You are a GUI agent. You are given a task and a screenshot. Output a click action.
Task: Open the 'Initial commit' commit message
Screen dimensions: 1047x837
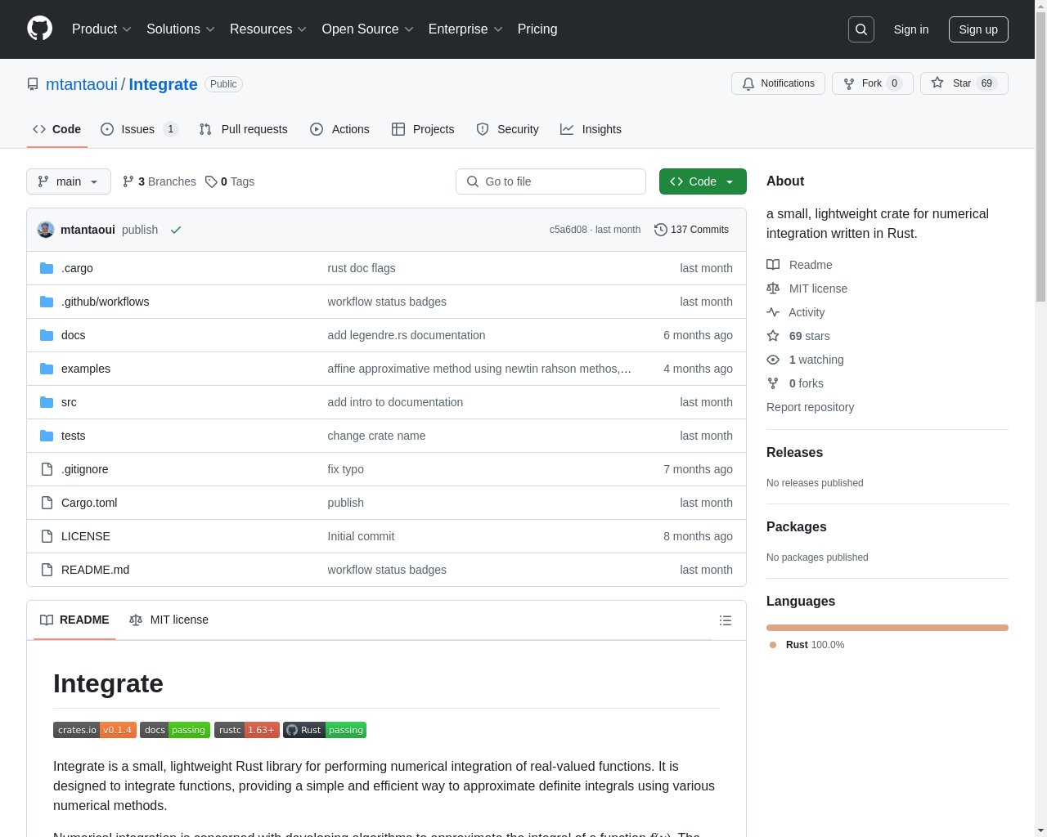click(361, 536)
